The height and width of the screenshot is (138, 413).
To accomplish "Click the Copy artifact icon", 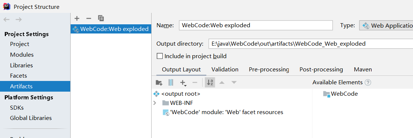I will [x=101, y=18].
